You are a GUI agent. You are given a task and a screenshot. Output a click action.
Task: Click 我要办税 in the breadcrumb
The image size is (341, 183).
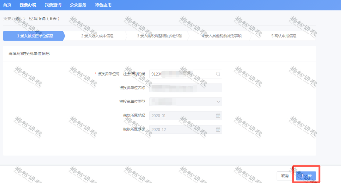tap(11, 19)
